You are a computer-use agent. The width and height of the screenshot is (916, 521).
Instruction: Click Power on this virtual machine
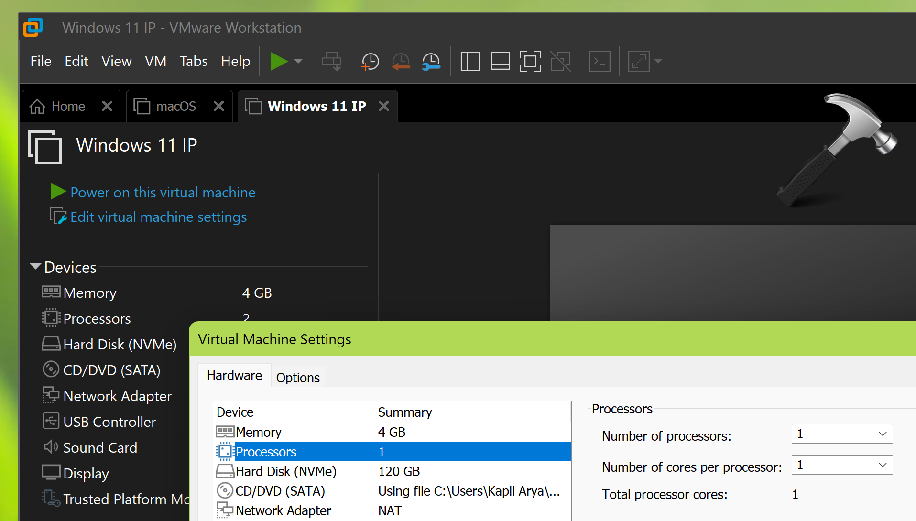(x=163, y=192)
